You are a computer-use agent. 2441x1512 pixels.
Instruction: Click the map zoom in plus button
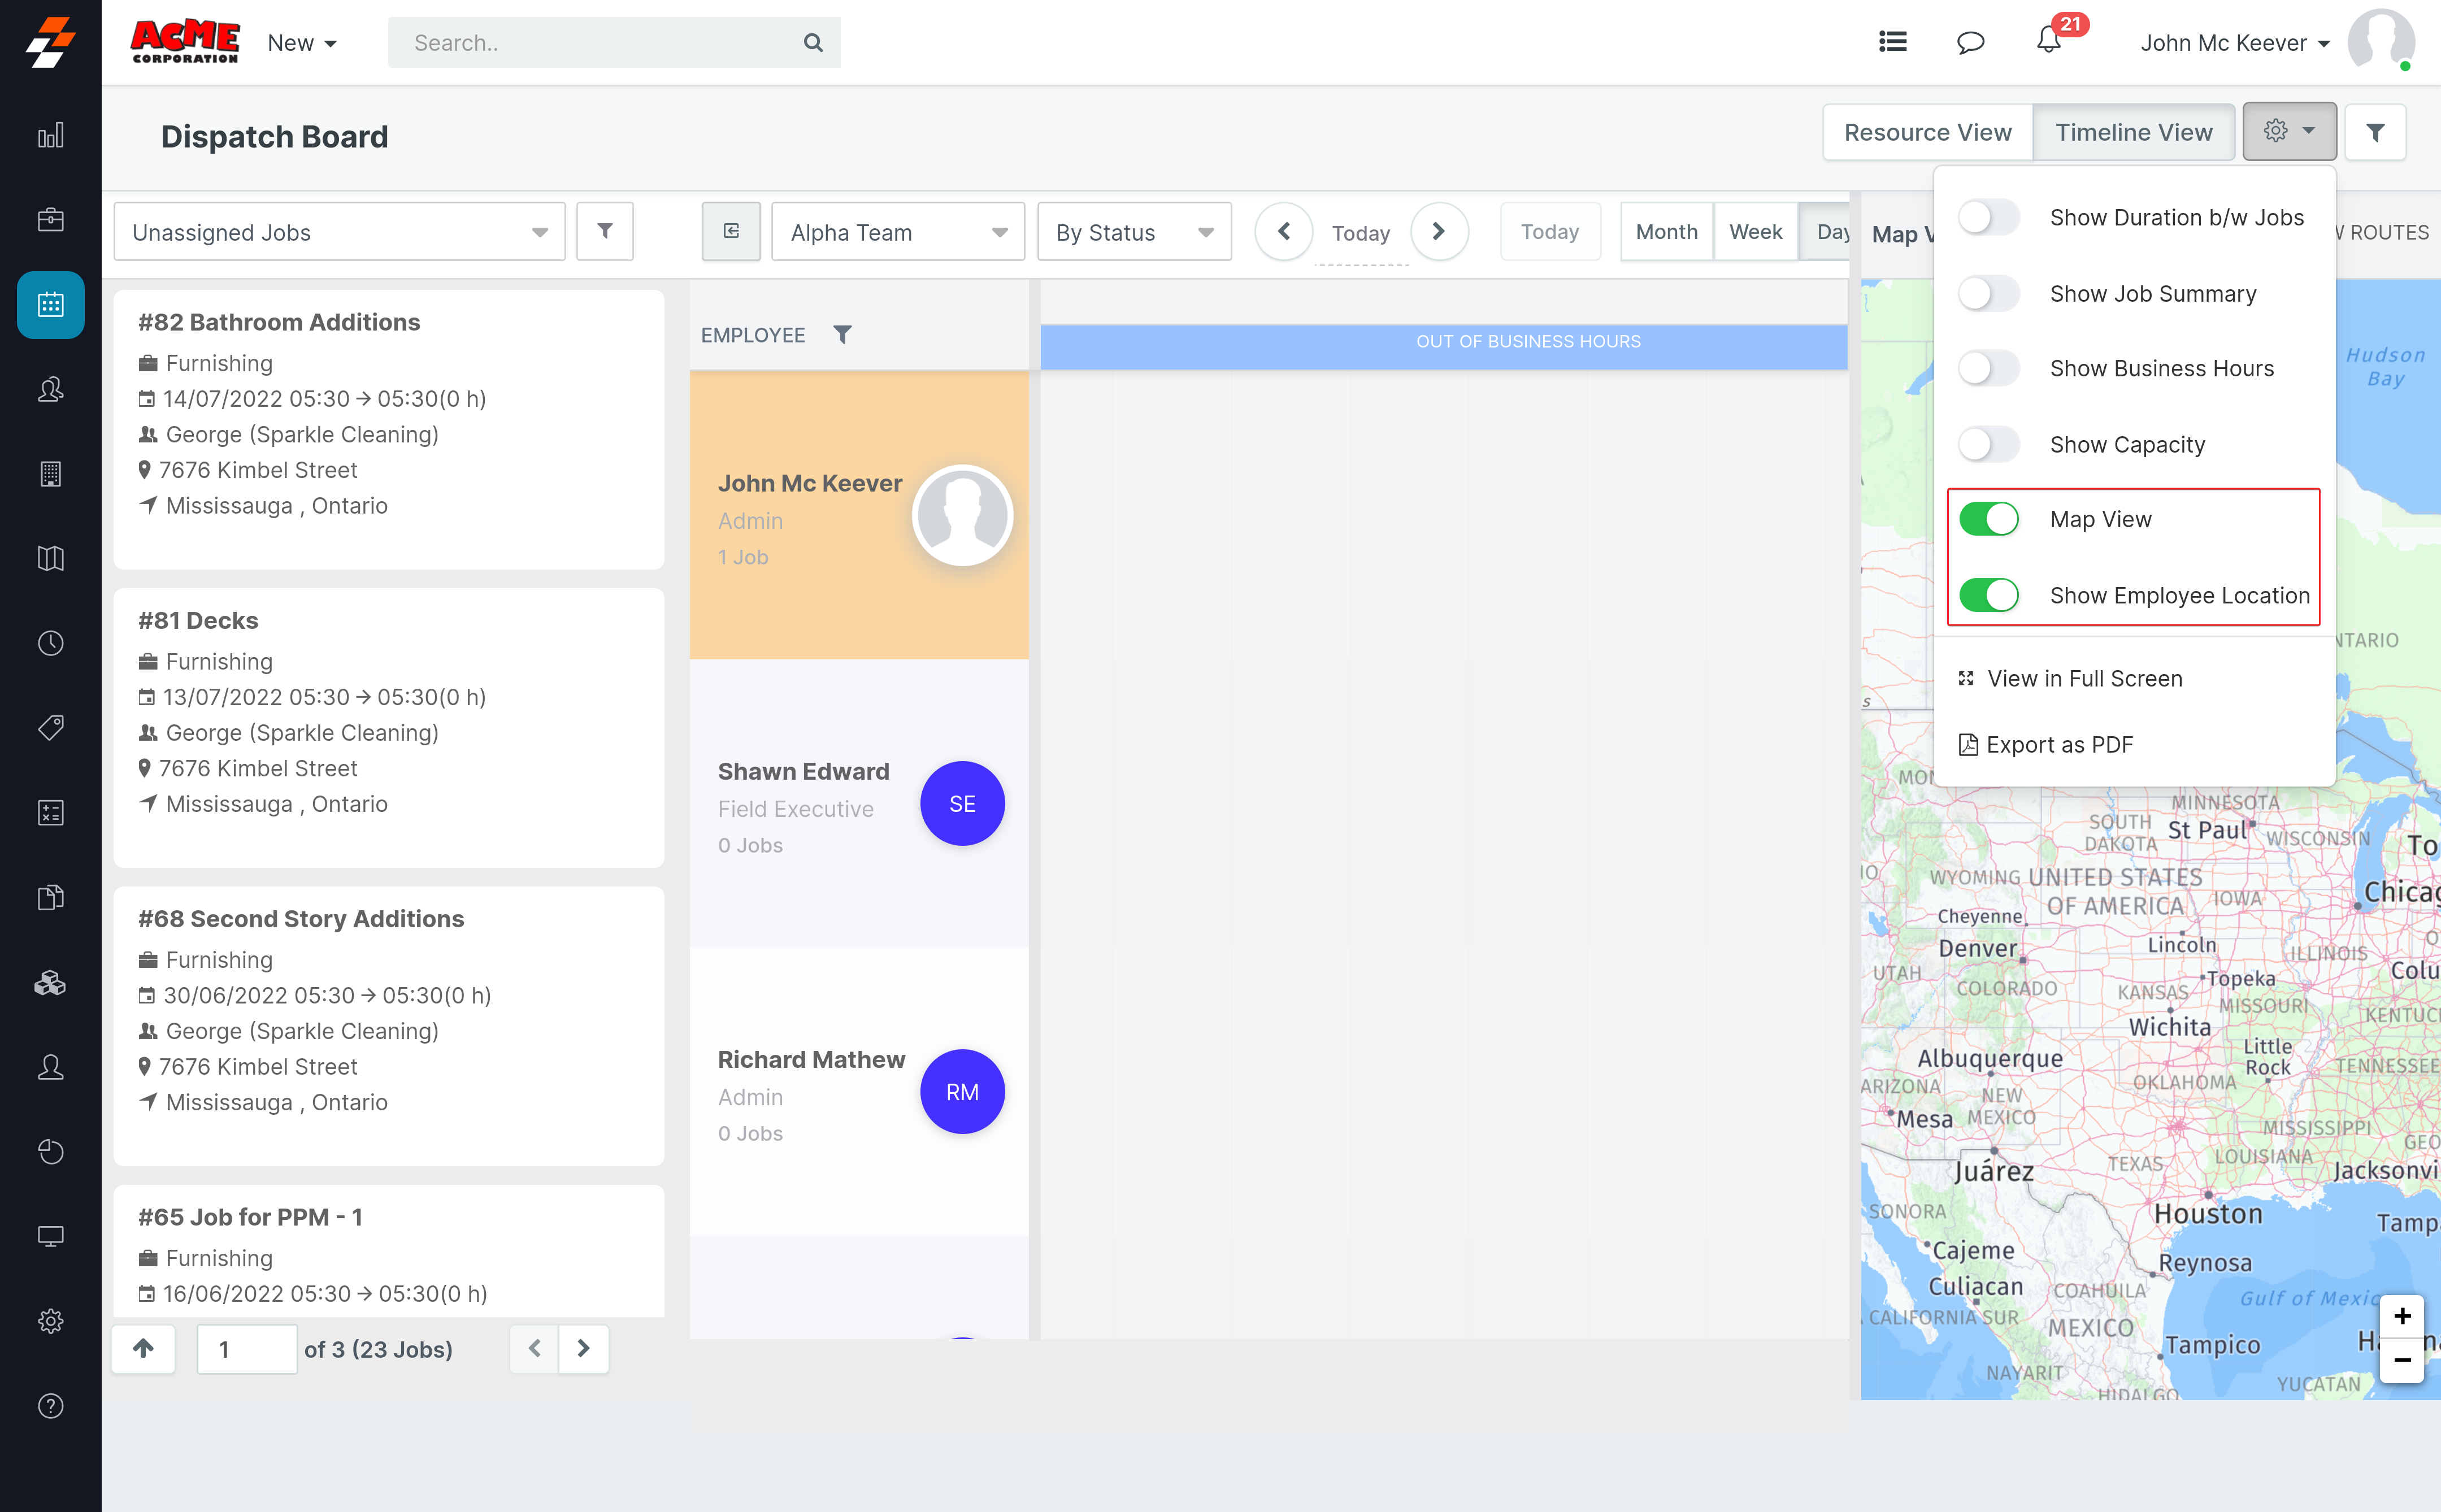click(2402, 1316)
